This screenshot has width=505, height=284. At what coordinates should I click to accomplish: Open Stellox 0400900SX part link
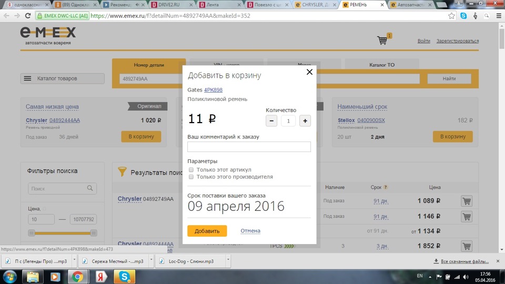click(x=371, y=120)
